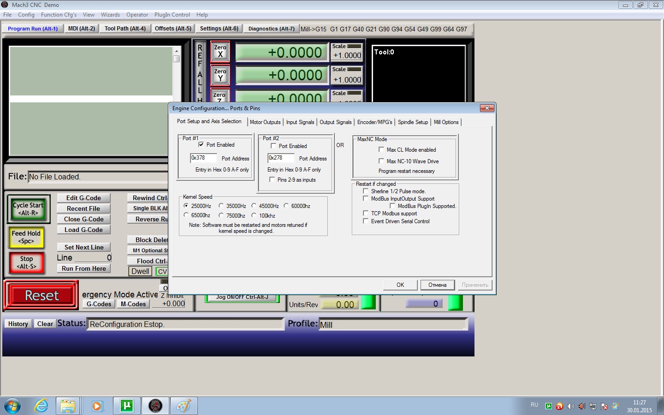
Task: Click Cycle Start button
Action: click(29, 209)
